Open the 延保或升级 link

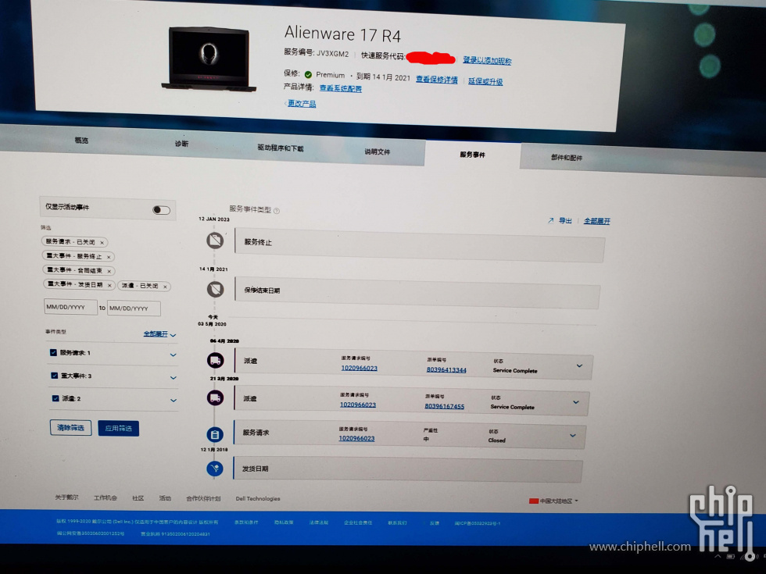coord(485,81)
